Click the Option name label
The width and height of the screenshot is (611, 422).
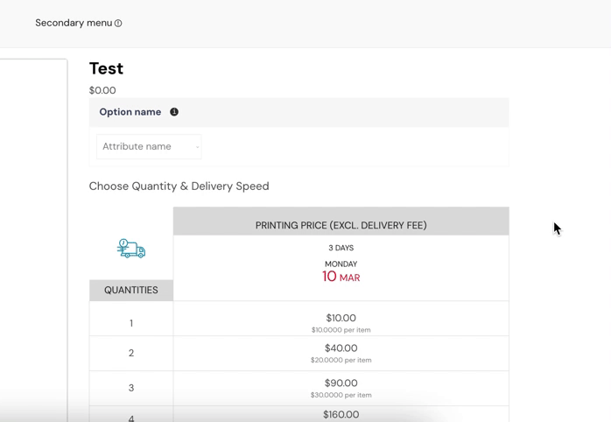130,112
